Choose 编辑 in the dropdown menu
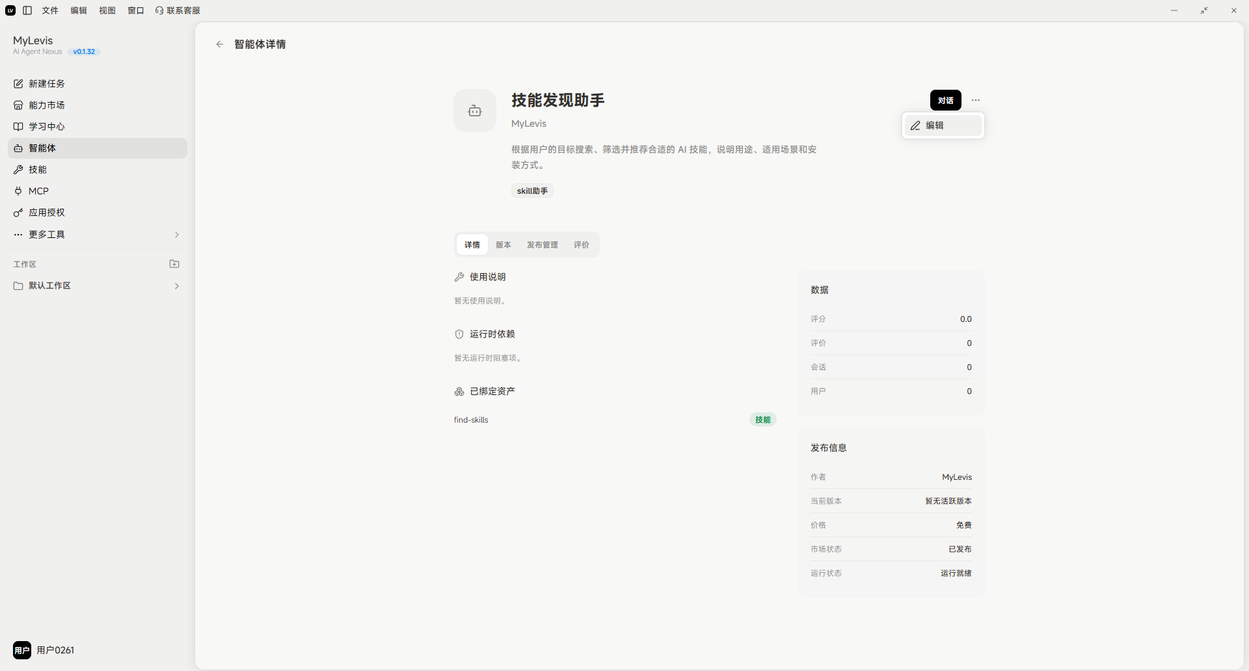This screenshot has width=1249, height=671. pyautogui.click(x=943, y=125)
